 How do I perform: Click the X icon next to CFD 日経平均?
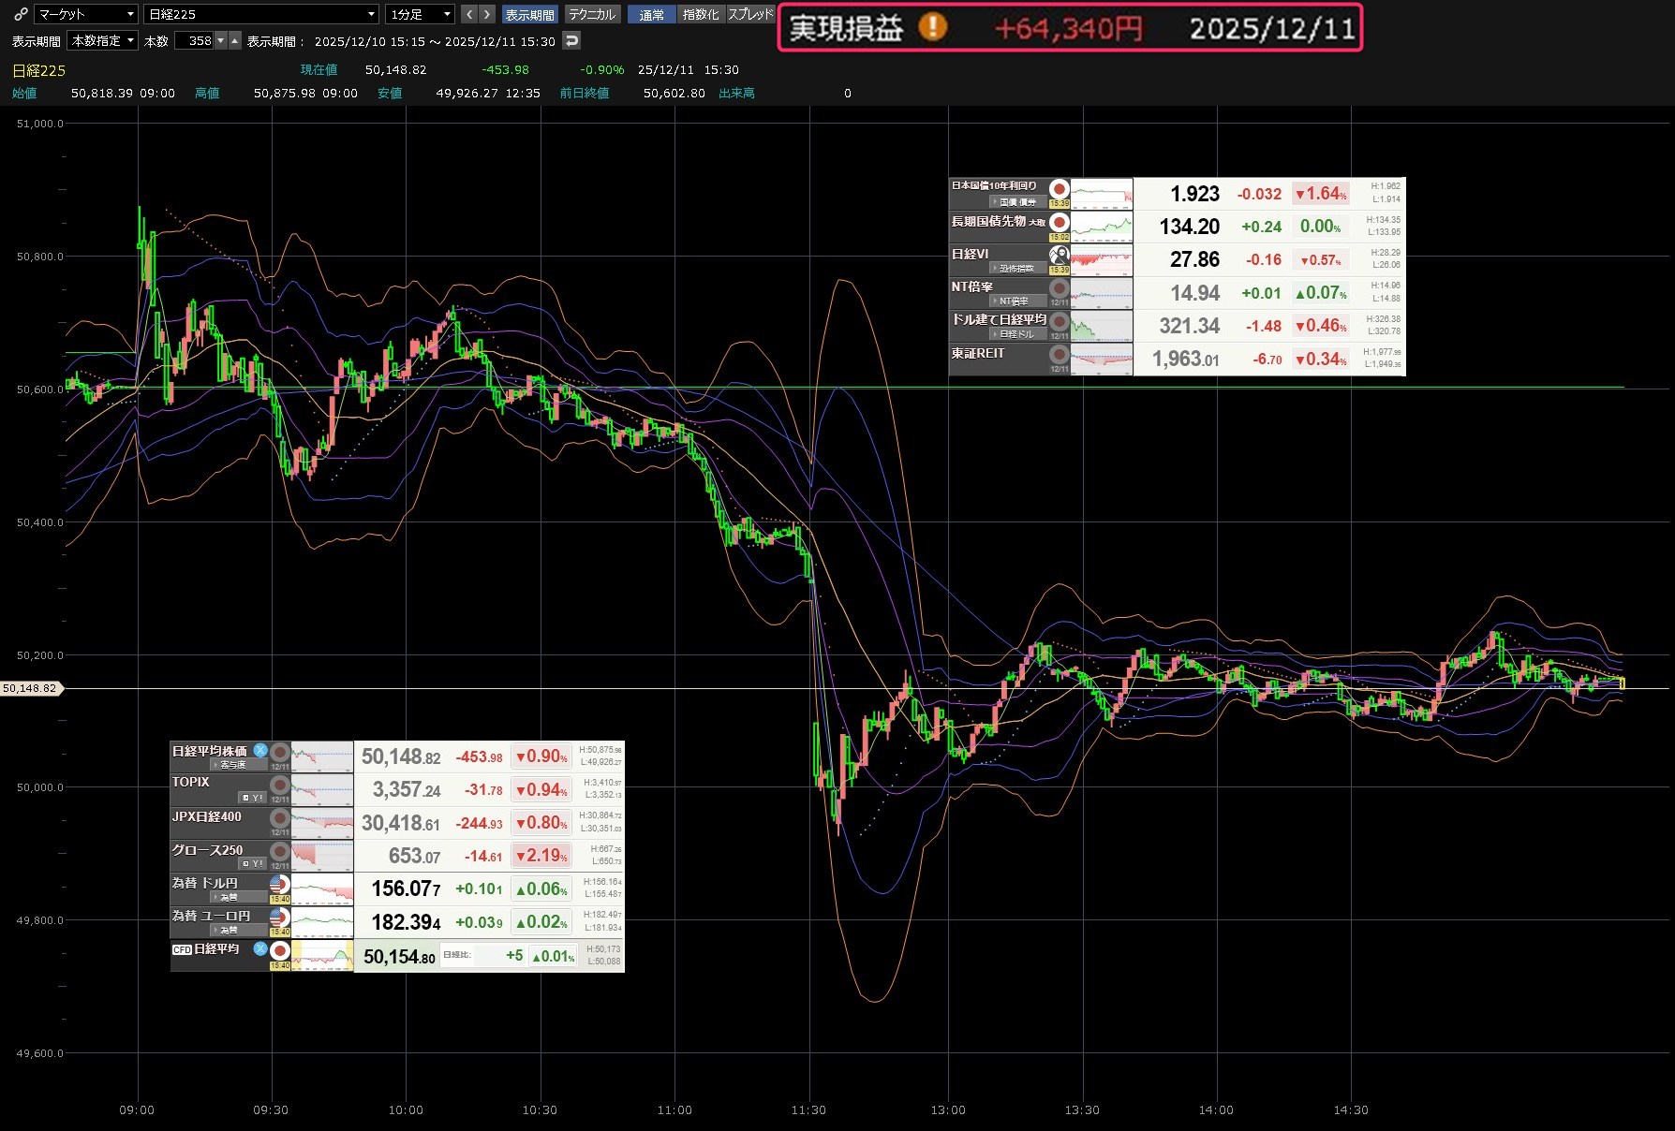pos(260,948)
